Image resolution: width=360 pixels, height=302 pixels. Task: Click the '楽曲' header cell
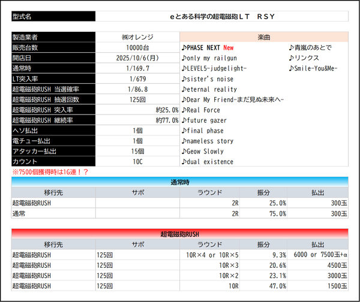pos(264,37)
